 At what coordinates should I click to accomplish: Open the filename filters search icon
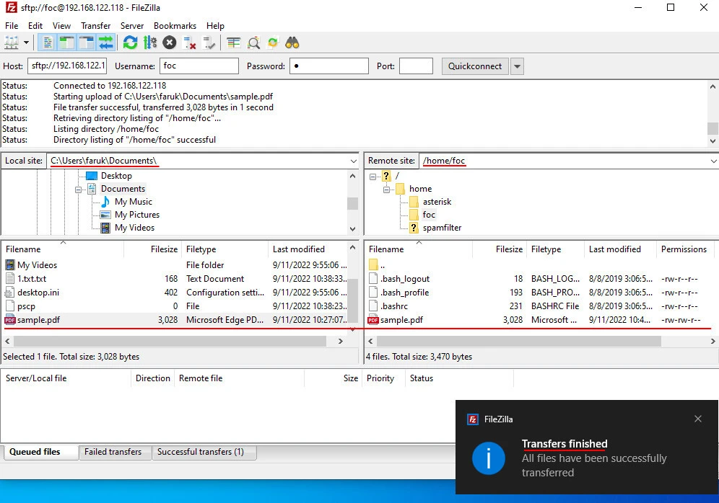(x=253, y=43)
